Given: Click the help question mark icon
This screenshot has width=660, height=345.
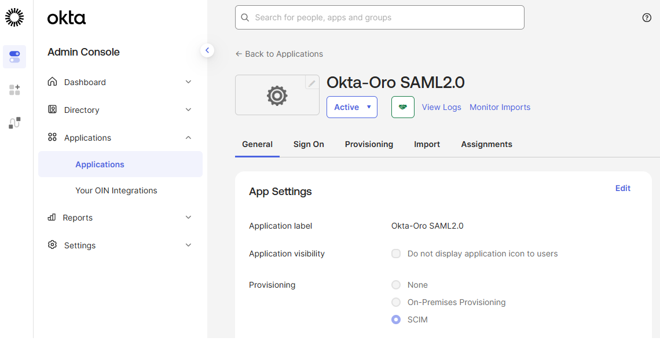Looking at the screenshot, I should click(647, 17).
